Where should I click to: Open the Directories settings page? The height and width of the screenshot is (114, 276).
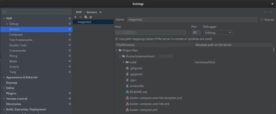(x=13, y=104)
